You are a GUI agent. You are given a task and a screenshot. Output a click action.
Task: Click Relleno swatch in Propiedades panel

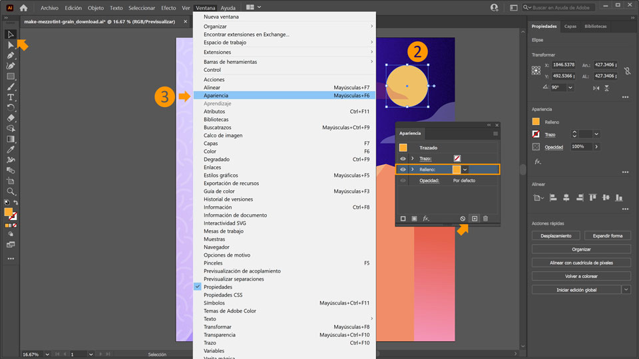tap(536, 121)
